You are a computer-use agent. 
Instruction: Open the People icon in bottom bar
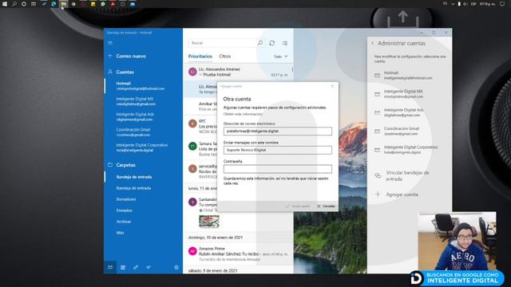(136, 267)
